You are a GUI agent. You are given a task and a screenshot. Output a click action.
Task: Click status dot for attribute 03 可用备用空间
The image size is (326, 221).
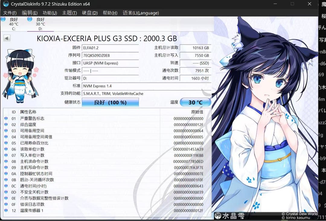[6, 131]
